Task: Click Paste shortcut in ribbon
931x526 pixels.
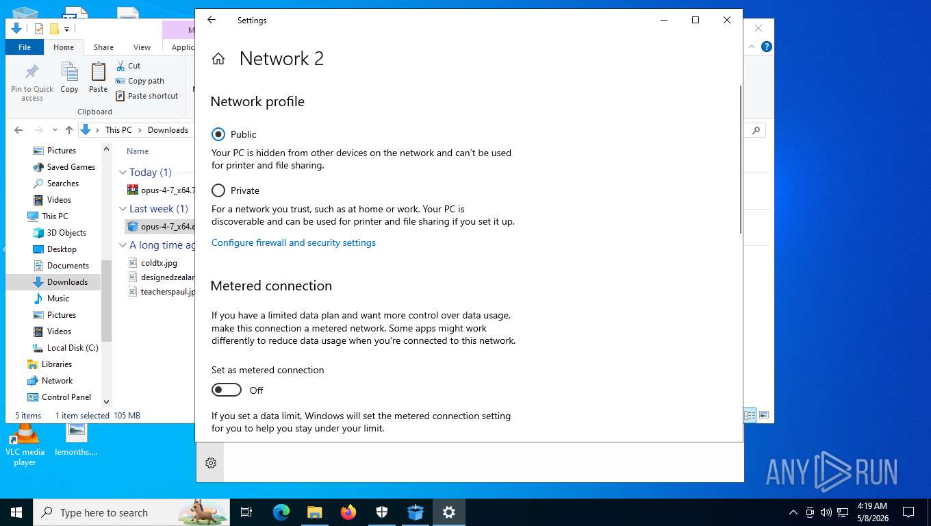Action: [x=147, y=96]
